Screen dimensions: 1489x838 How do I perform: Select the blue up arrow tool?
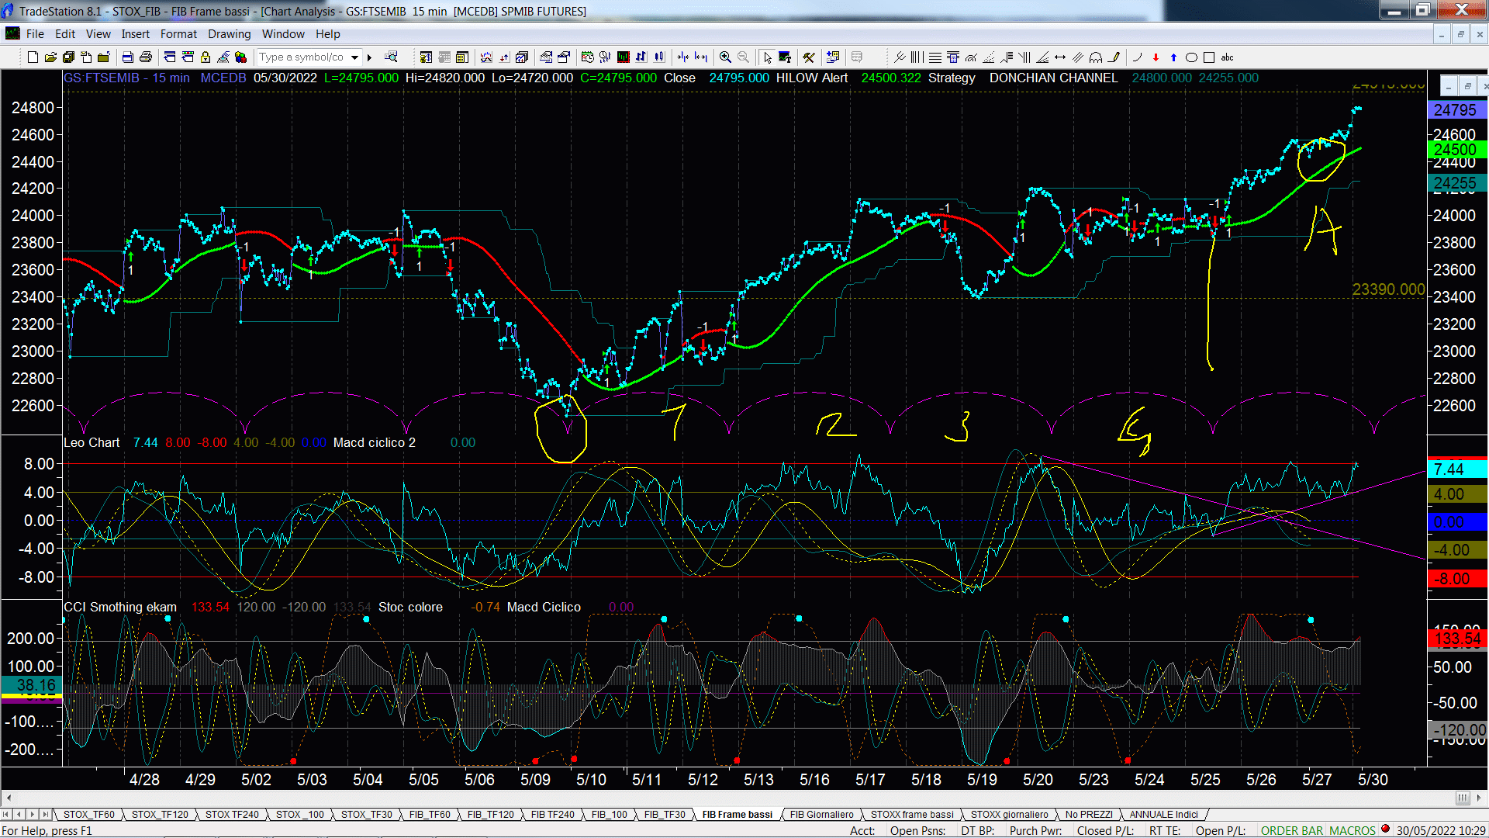1173,57
